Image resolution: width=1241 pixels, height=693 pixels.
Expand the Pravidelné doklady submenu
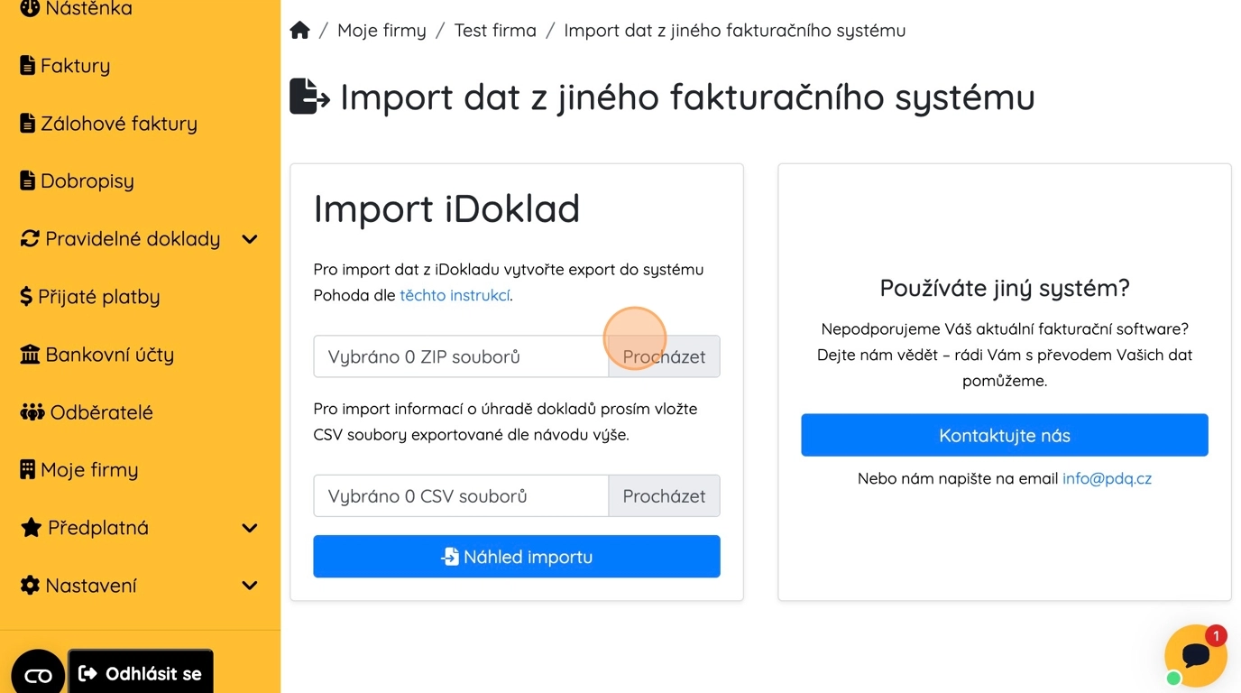(x=250, y=239)
